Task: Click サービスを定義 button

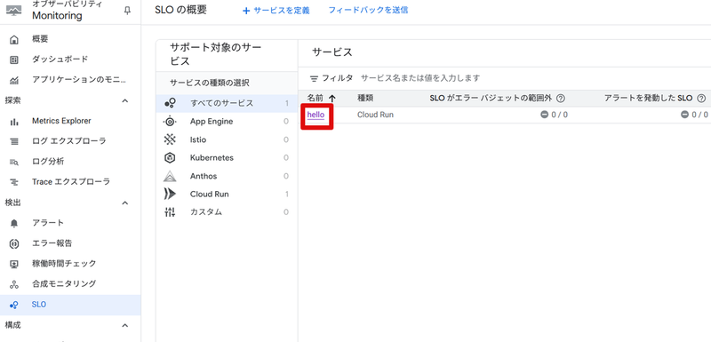Action: (276, 11)
